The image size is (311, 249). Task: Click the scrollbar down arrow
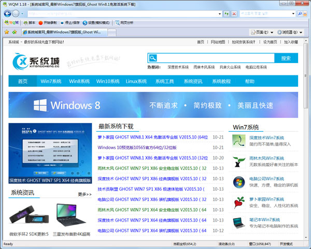(x=306, y=237)
